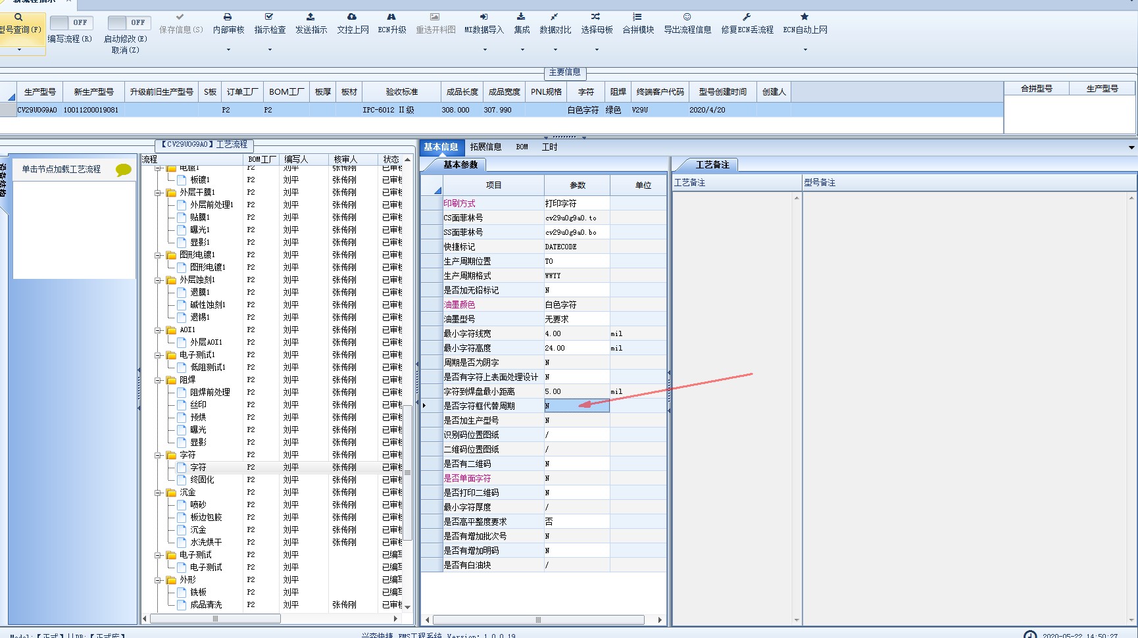Click the yellow speech bubble icon
This screenshot has width=1138, height=638.
tap(123, 170)
